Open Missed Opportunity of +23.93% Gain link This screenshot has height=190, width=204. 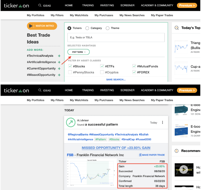(x=116, y=148)
